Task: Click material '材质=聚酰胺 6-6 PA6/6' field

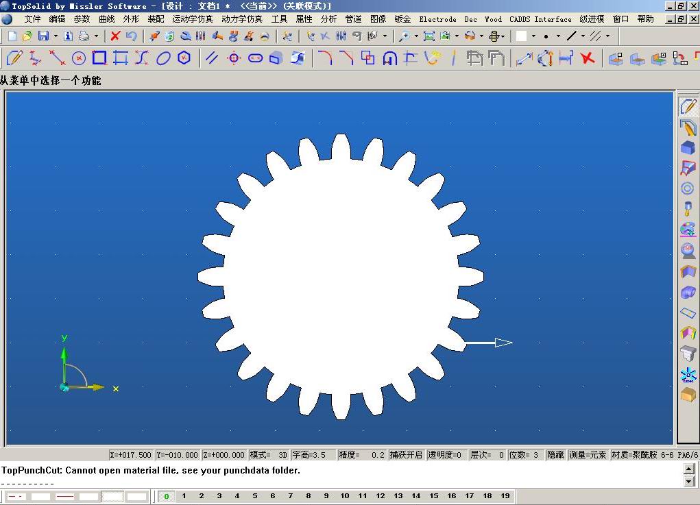Action: [655, 454]
